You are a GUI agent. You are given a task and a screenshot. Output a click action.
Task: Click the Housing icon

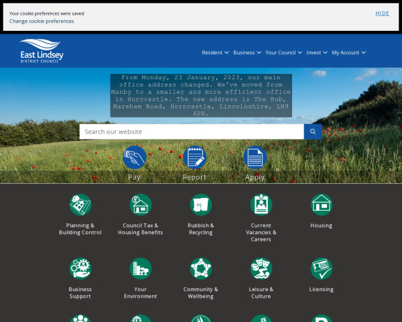321,203
